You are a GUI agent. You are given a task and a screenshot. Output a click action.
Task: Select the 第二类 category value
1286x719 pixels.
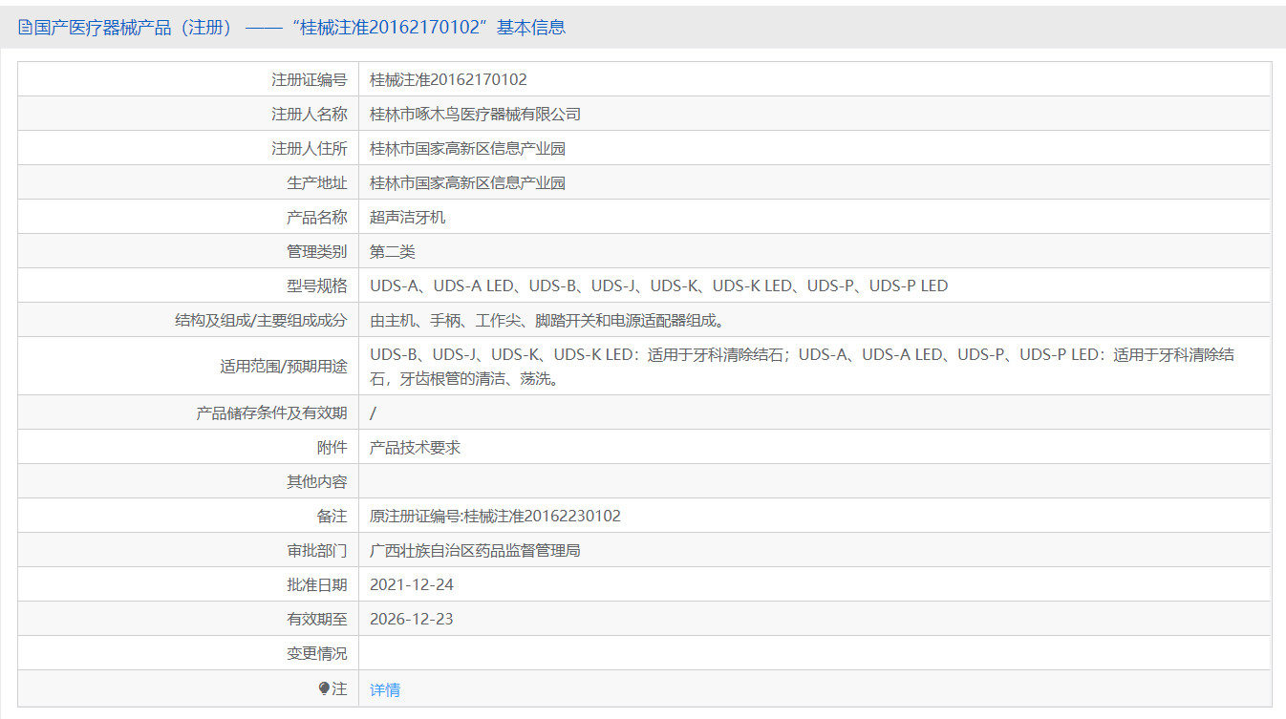click(x=393, y=252)
